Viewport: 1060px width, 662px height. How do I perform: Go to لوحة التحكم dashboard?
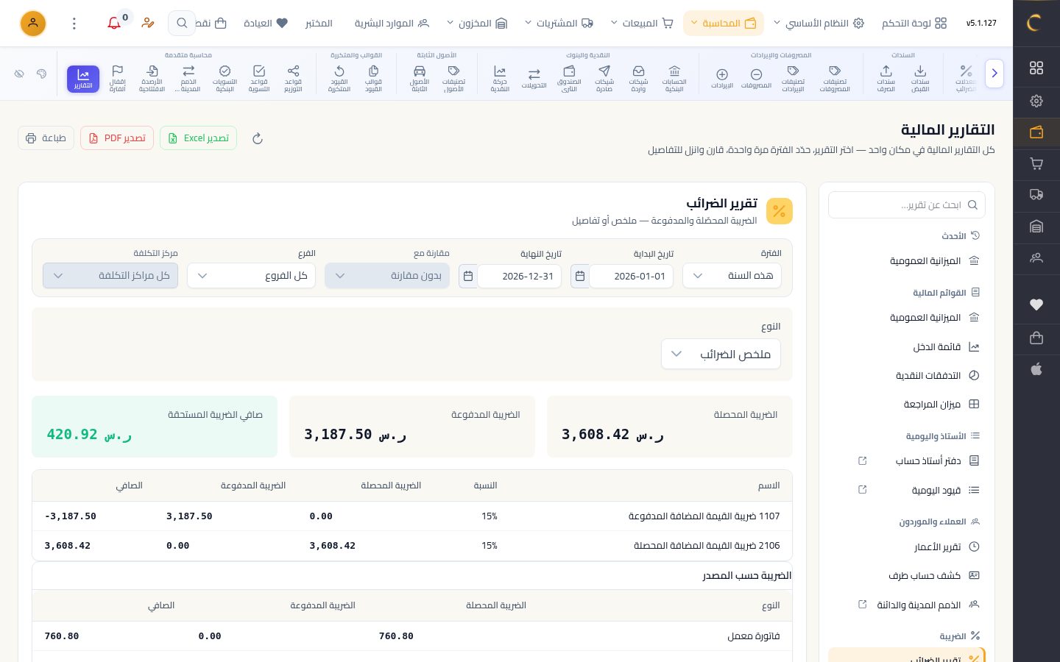pos(914,24)
